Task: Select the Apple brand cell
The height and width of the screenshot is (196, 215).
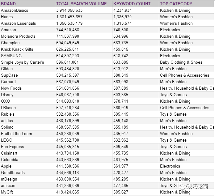Action: pos(27,166)
